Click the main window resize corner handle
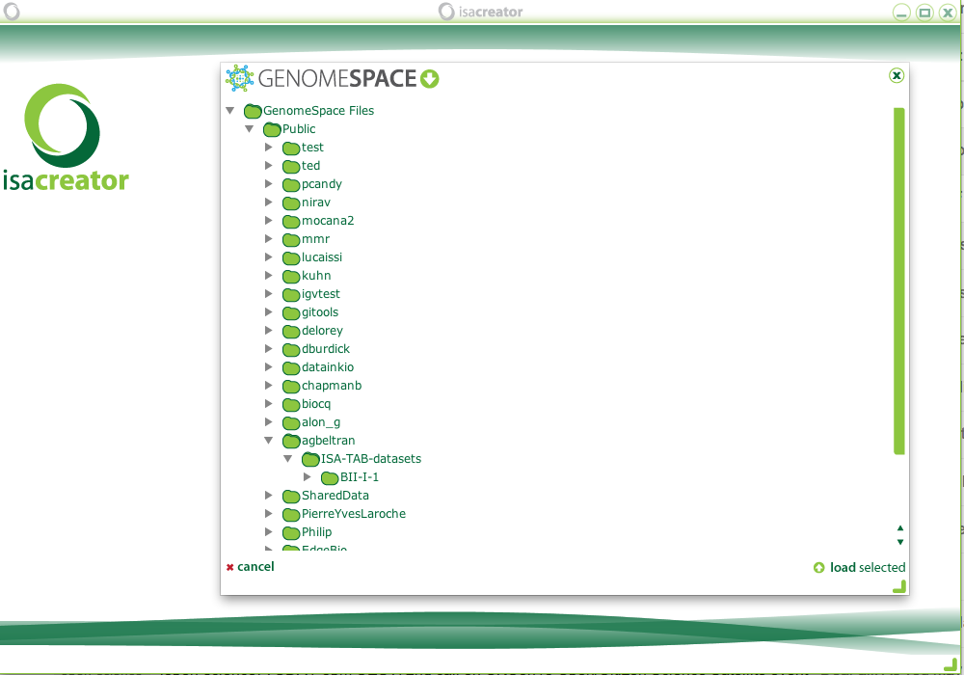Image resolution: width=964 pixels, height=675 pixels. [951, 664]
